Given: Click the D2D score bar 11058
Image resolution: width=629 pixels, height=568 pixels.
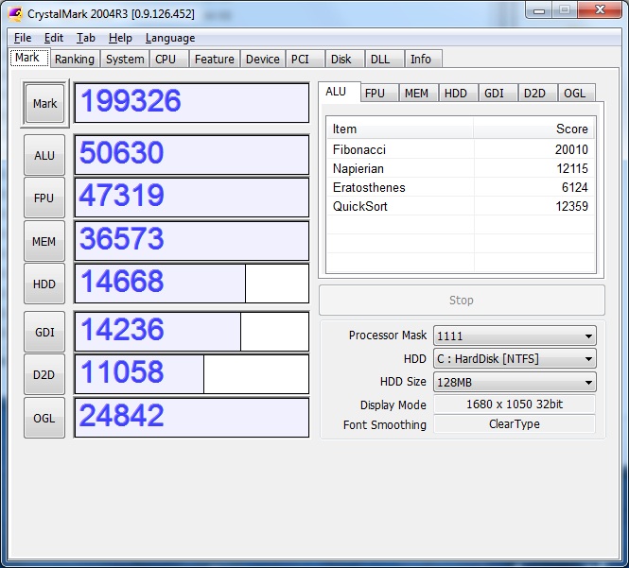Looking at the screenshot, I should [x=192, y=374].
